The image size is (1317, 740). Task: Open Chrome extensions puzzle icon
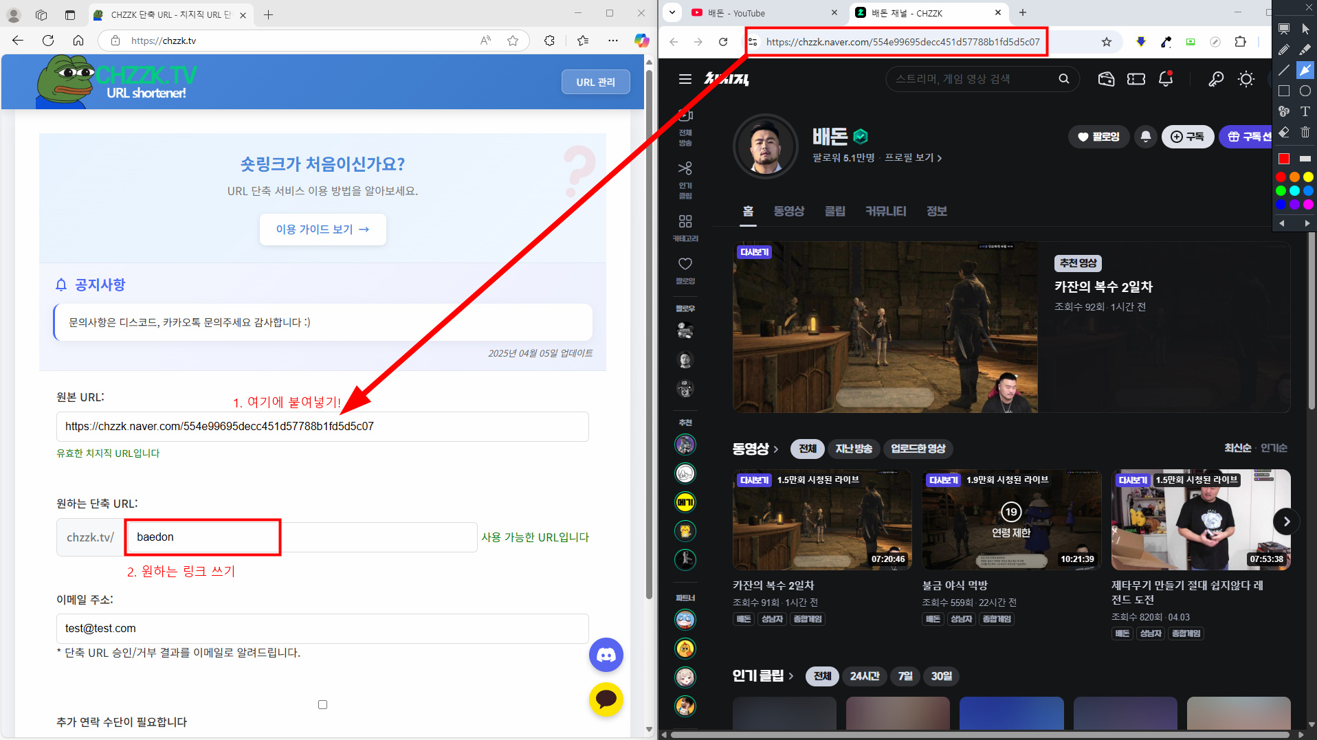(x=1240, y=42)
